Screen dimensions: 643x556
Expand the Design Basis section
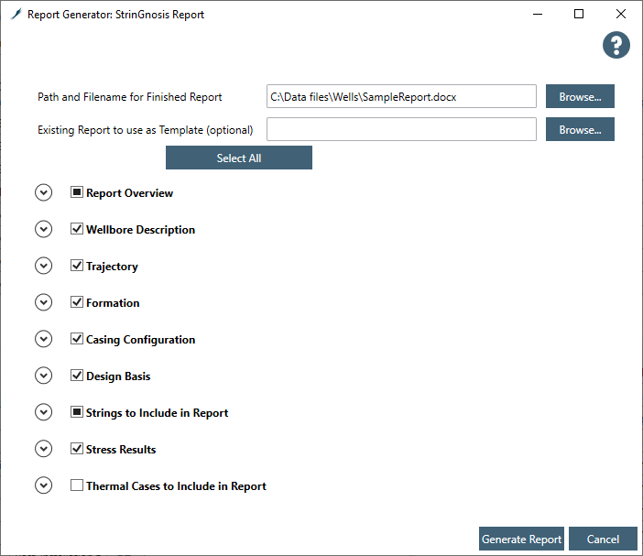[x=43, y=376]
